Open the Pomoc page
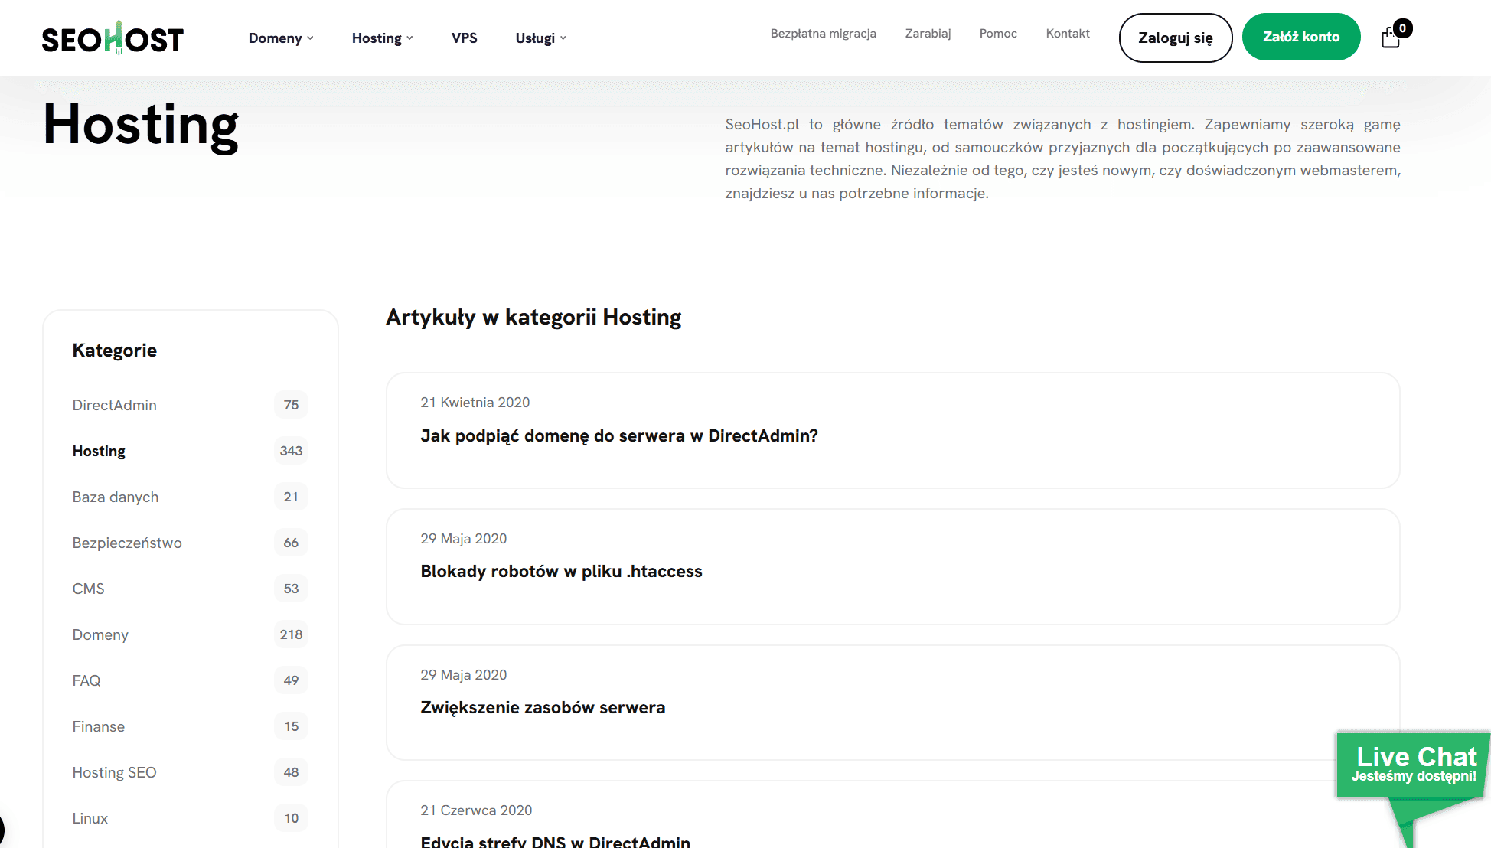1491x848 pixels. click(x=998, y=34)
